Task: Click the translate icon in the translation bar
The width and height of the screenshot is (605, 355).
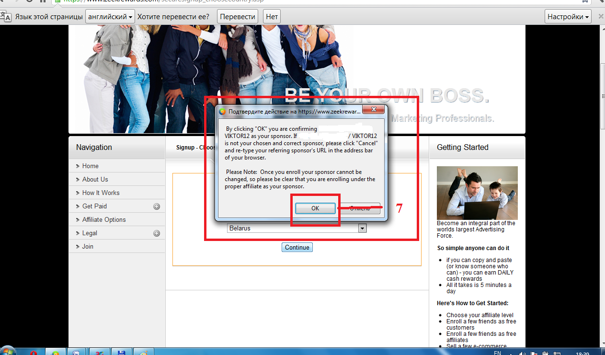Action: (6, 17)
